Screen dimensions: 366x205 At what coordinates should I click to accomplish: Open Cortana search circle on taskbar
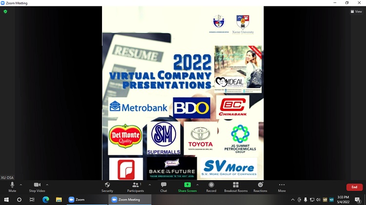pos(20,200)
